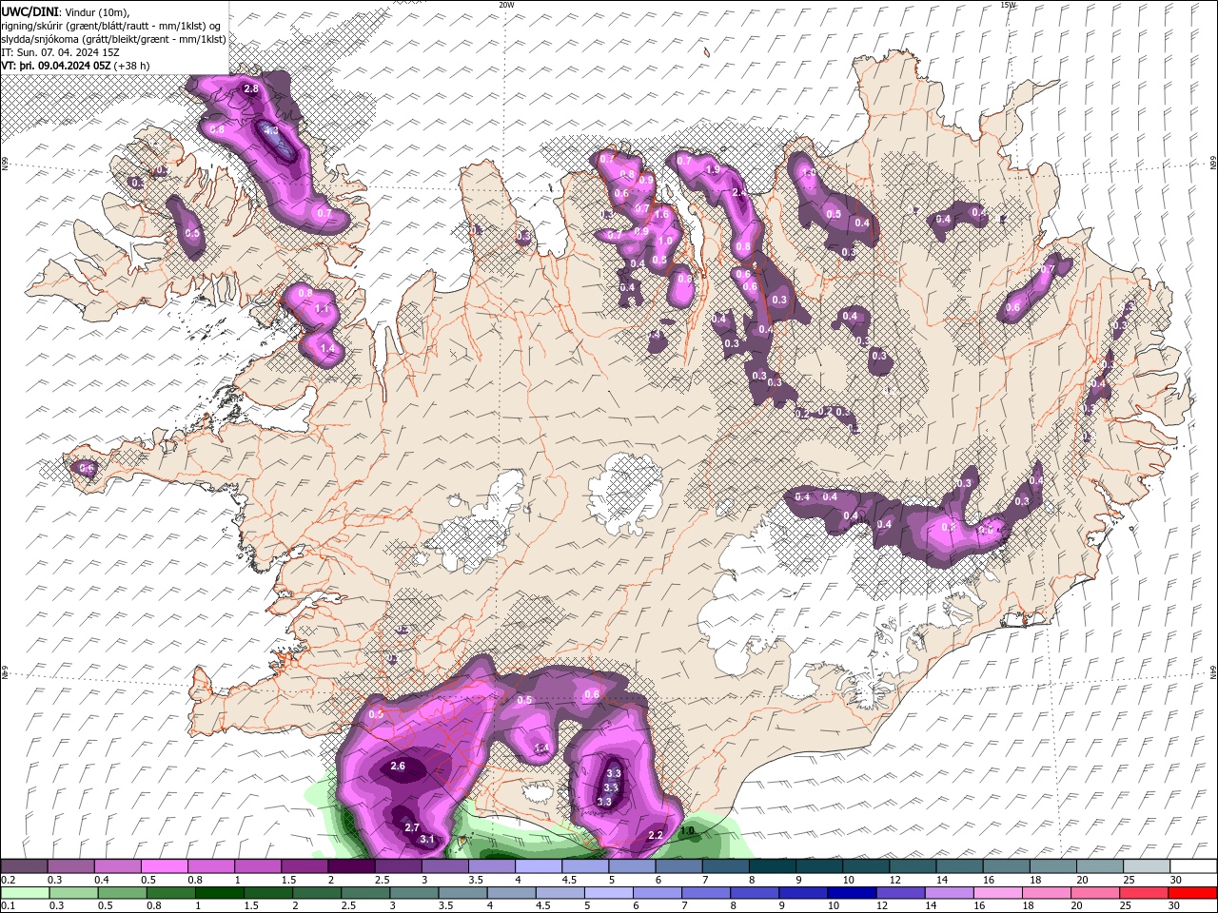Pick the 1 darkest green swatch in lower legend row

220,893
